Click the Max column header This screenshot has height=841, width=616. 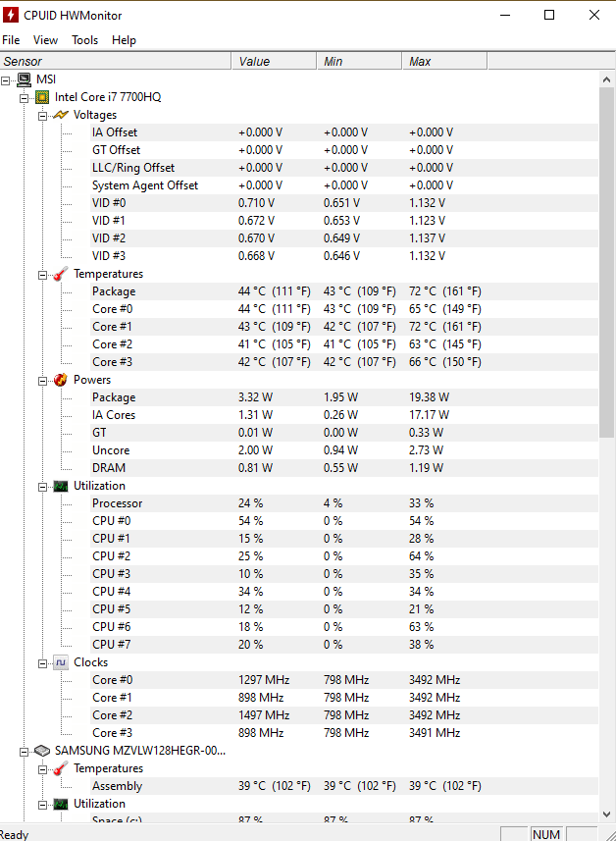pyautogui.click(x=444, y=61)
